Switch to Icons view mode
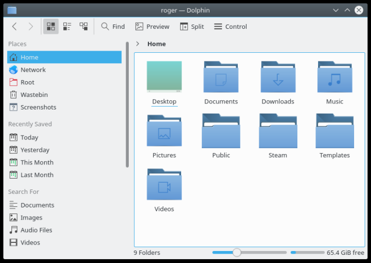 point(51,27)
